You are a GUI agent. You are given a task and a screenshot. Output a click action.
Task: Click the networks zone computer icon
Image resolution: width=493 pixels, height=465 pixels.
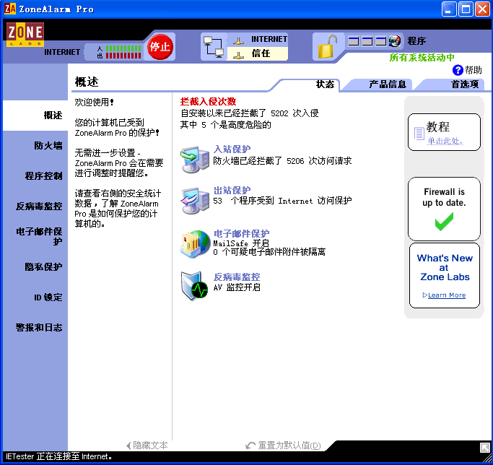click(214, 47)
